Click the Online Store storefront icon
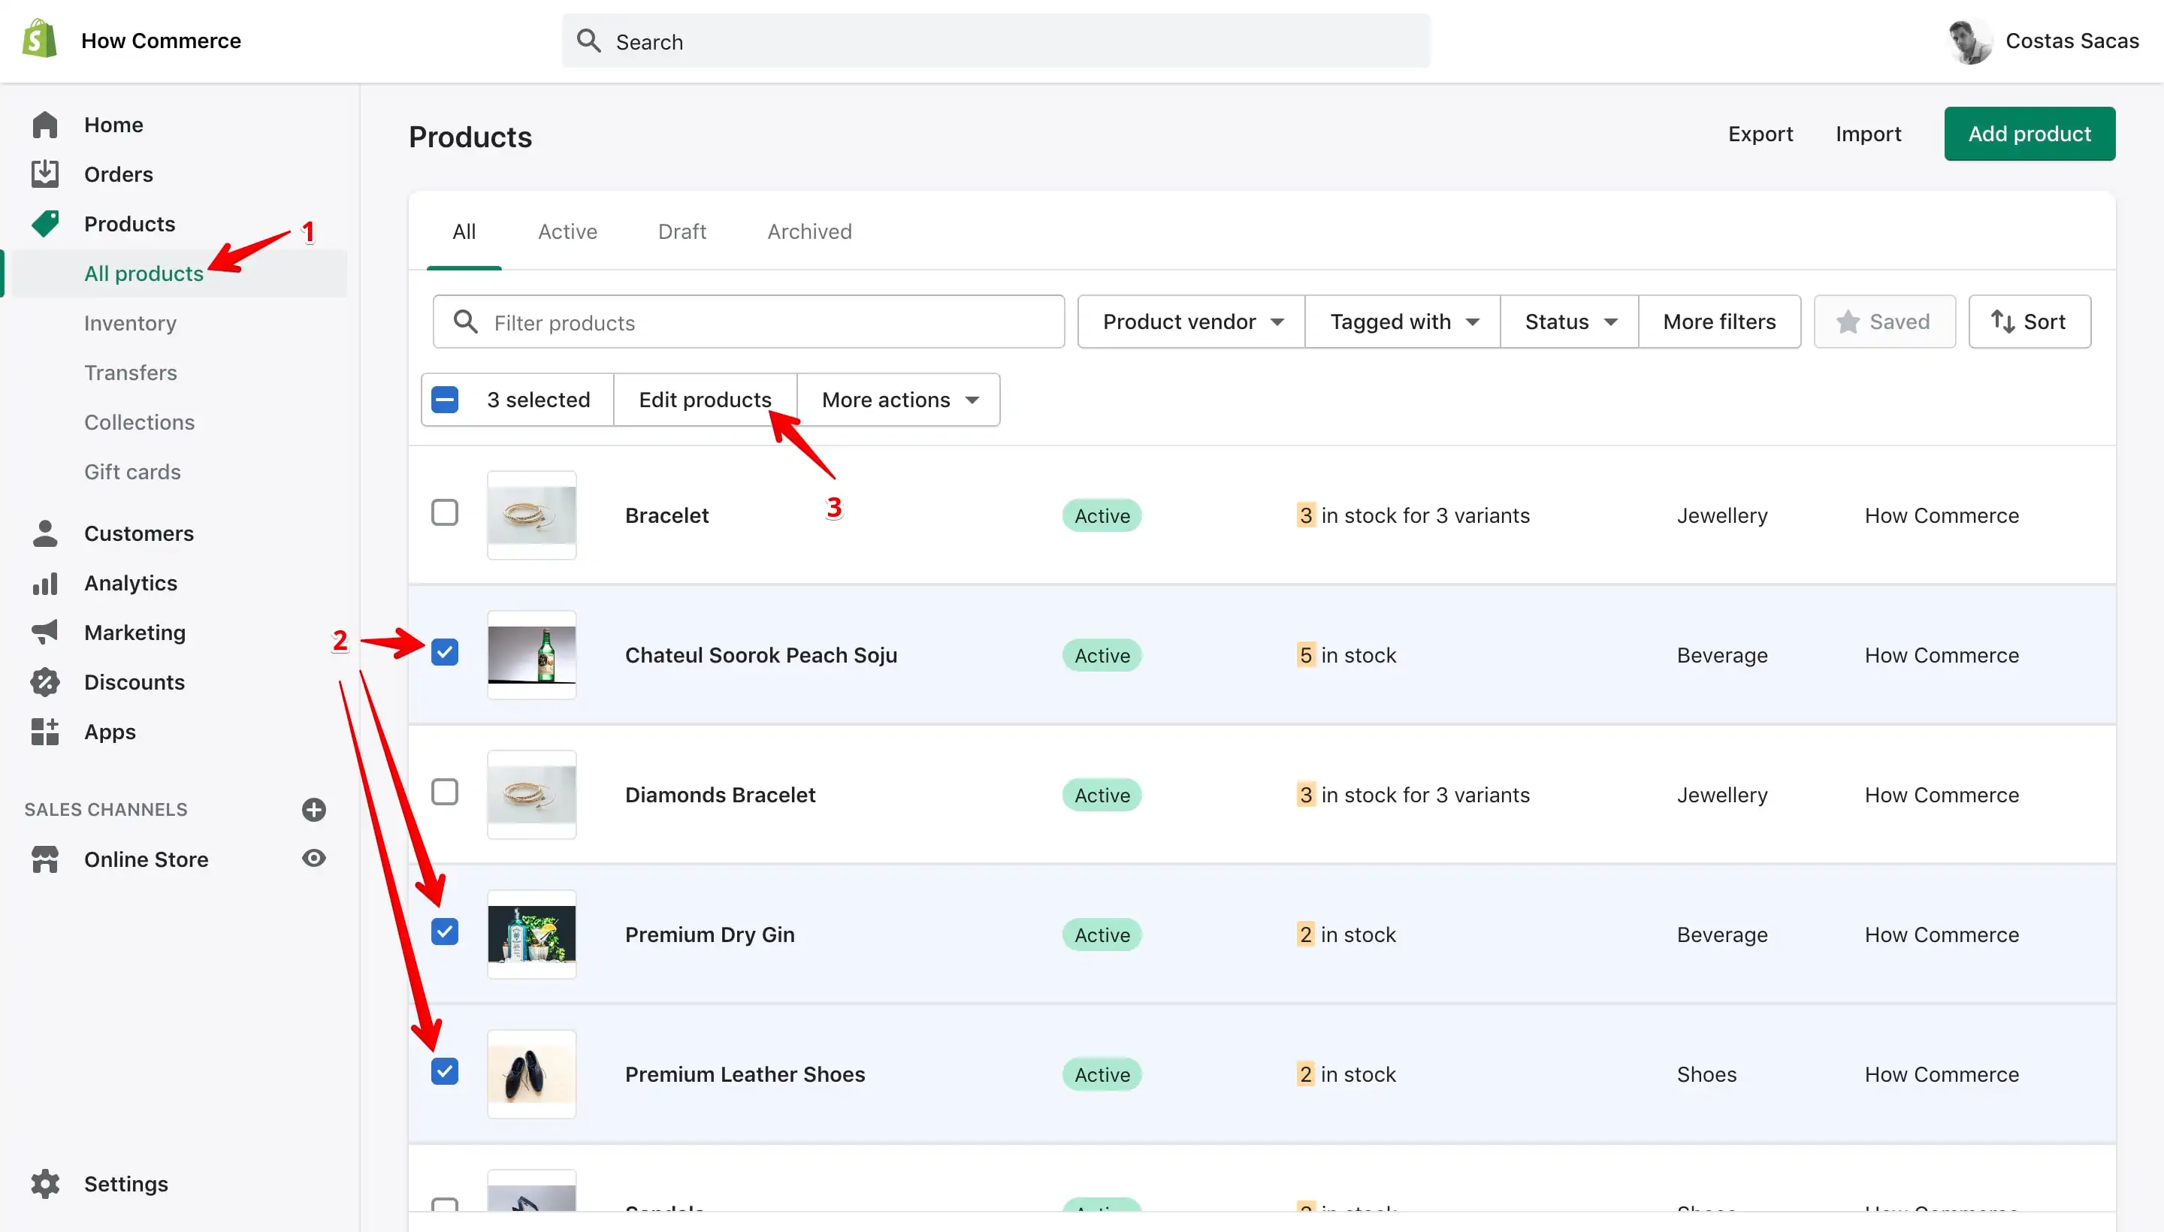Image resolution: width=2164 pixels, height=1232 pixels. 45,859
